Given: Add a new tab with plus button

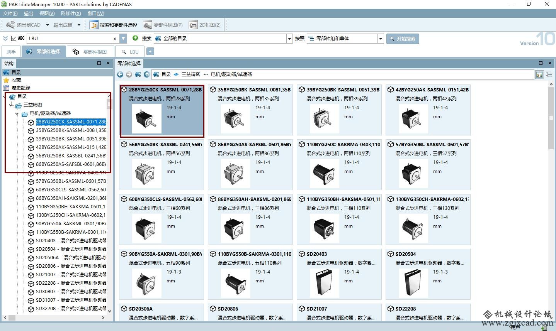Looking at the screenshot, I should click(150, 51).
